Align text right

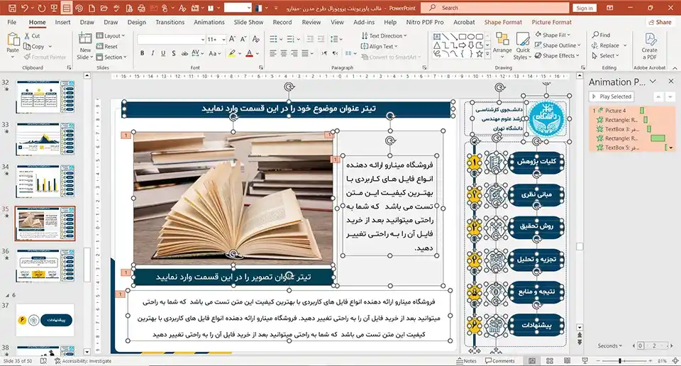[294, 53]
